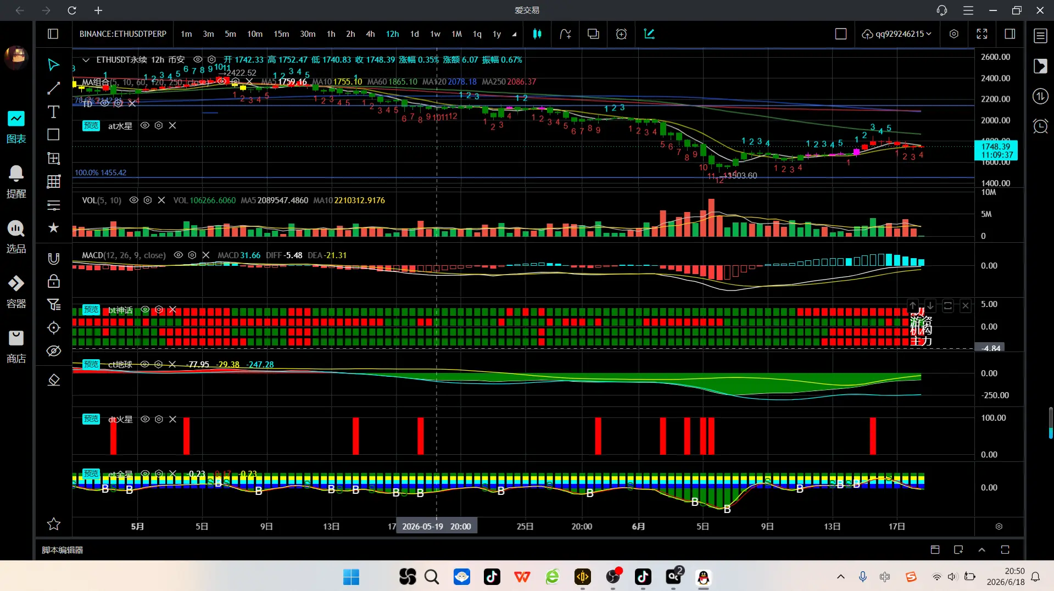The image size is (1054, 591).
Task: Lock drawings with the padlock icon
Action: point(53,281)
